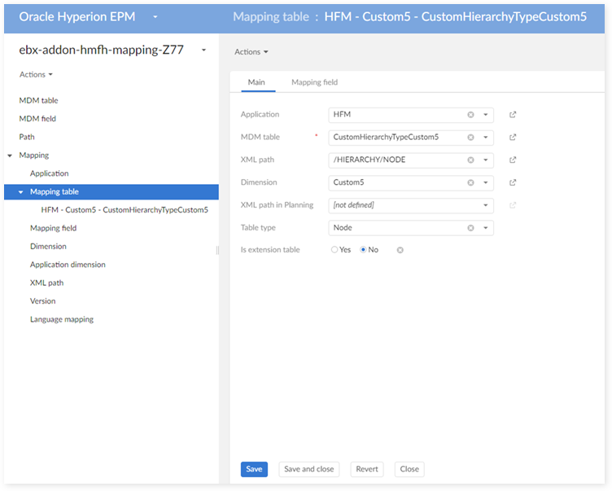Reset the Is extension table selection
The width and height of the screenshot is (612, 491).
400,250
